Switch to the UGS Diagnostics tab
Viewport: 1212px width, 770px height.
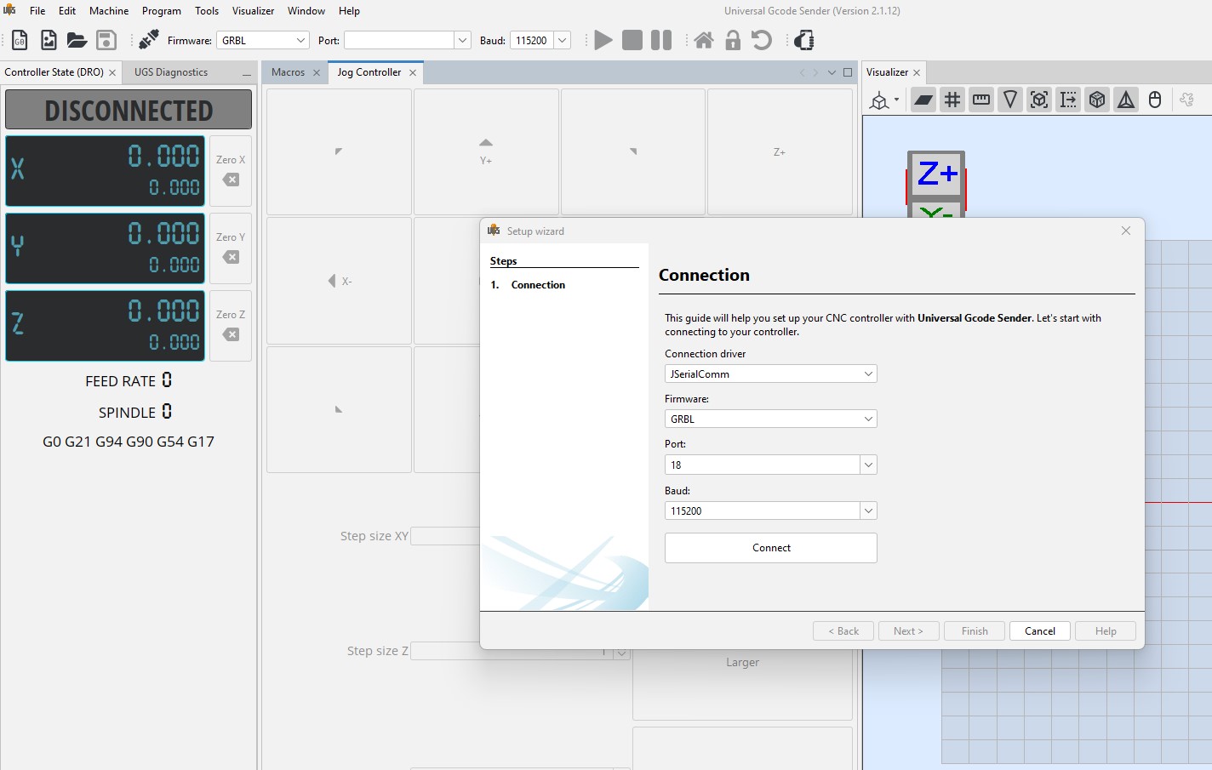(x=171, y=72)
